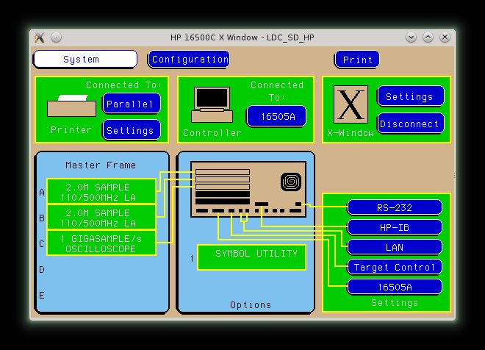
Task: Select the Parallel printer connection
Action: [x=132, y=104]
